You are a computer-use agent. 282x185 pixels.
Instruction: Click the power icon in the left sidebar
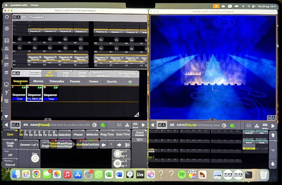tap(7, 17)
